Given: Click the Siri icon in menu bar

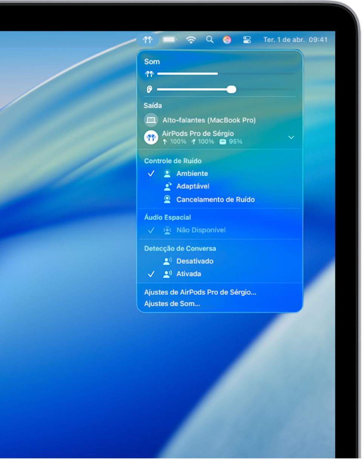Looking at the screenshot, I should tap(227, 40).
